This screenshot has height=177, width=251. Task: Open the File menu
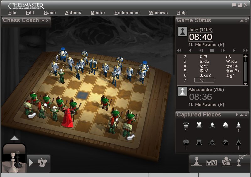(12, 13)
